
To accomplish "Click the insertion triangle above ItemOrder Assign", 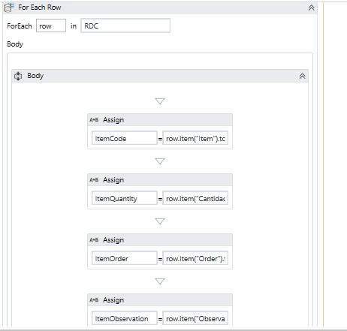I will (x=160, y=221).
